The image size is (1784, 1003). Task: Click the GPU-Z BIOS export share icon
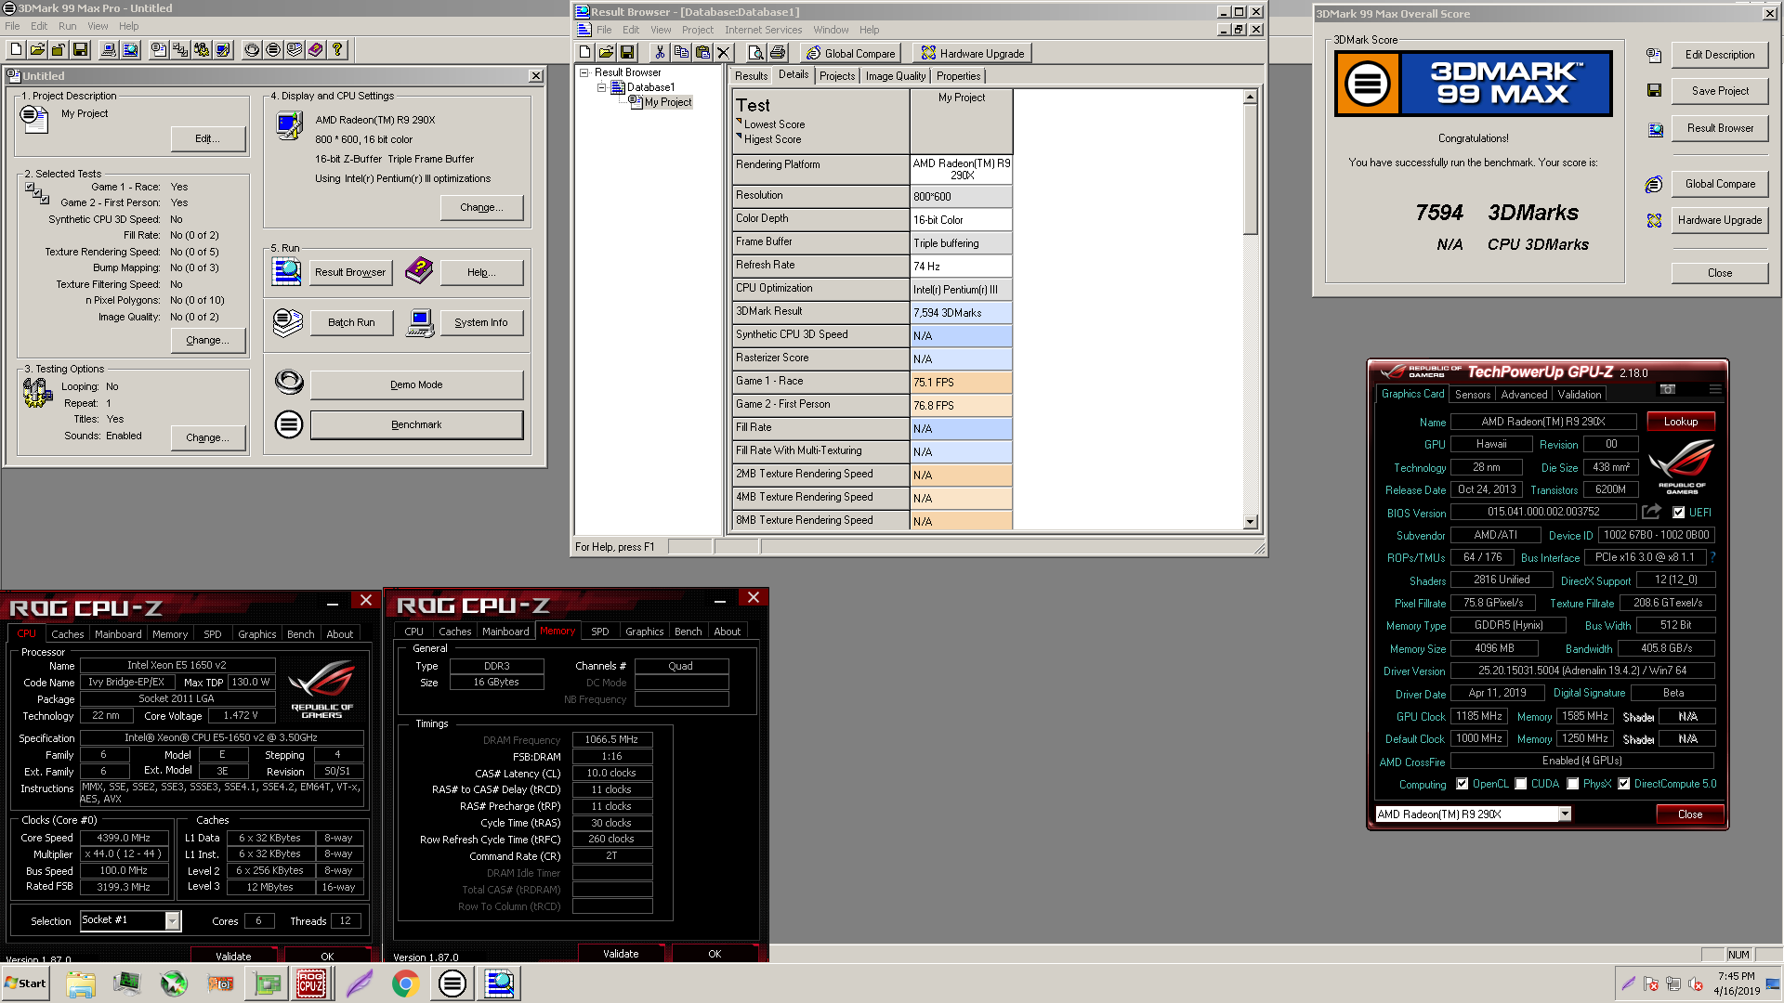[1651, 512]
